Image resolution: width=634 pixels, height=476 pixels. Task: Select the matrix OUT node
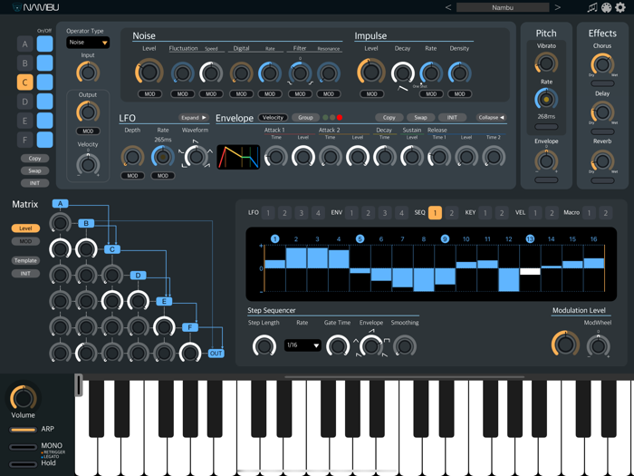click(x=216, y=354)
